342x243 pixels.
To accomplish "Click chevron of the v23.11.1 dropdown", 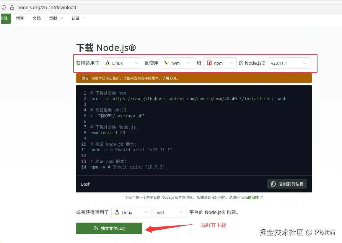I will coord(305,63).
